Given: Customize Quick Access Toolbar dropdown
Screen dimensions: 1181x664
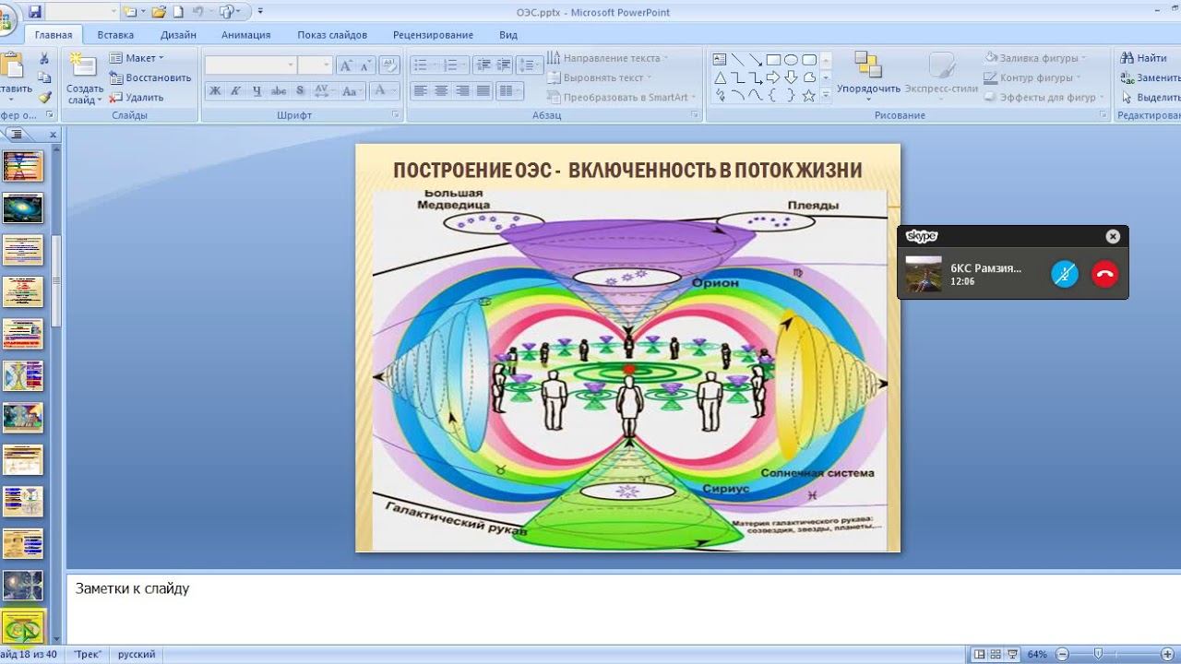Looking at the screenshot, I should click(260, 12).
